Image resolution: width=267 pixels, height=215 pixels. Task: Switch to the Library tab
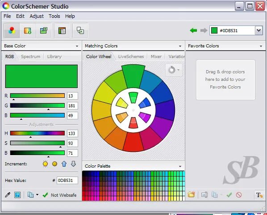tap(54, 57)
